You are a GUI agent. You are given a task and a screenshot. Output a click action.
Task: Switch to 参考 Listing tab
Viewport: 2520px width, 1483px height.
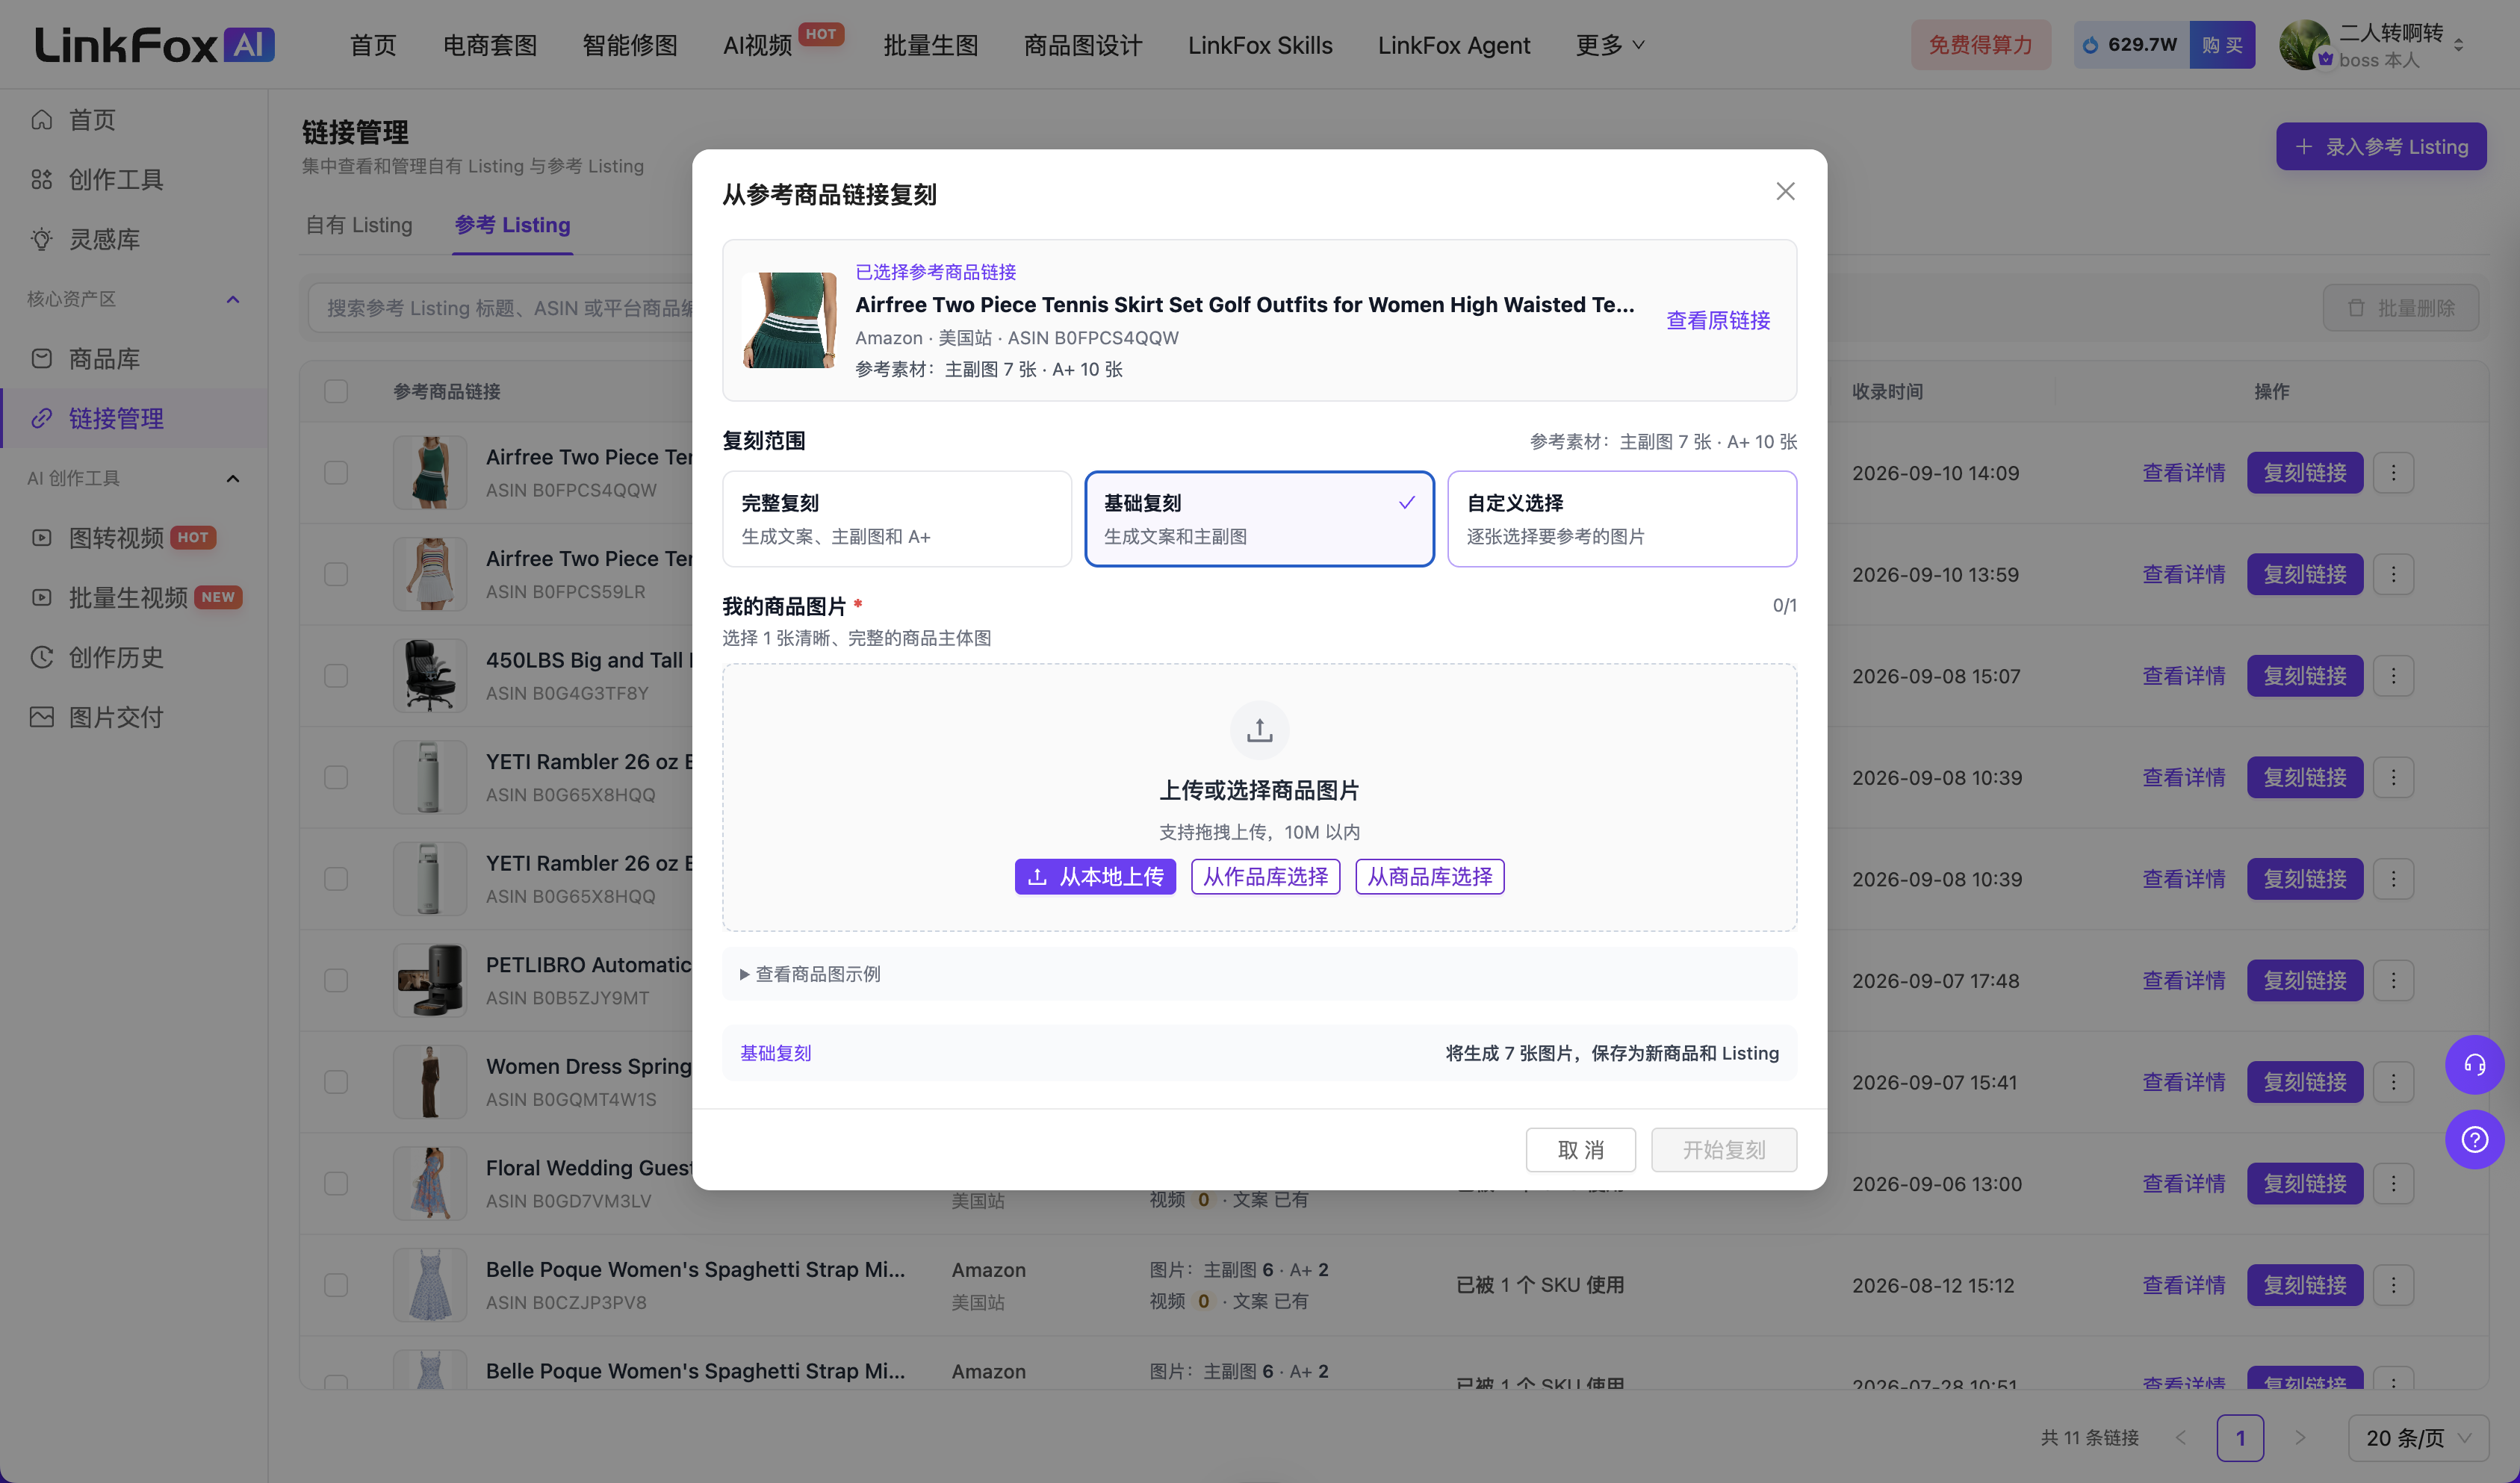512,225
